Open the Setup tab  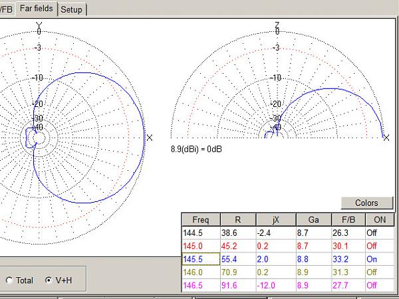tap(72, 10)
